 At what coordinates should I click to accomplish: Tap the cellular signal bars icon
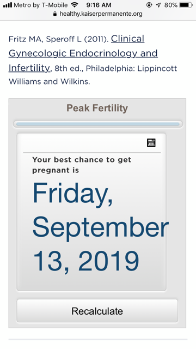click(8, 5)
